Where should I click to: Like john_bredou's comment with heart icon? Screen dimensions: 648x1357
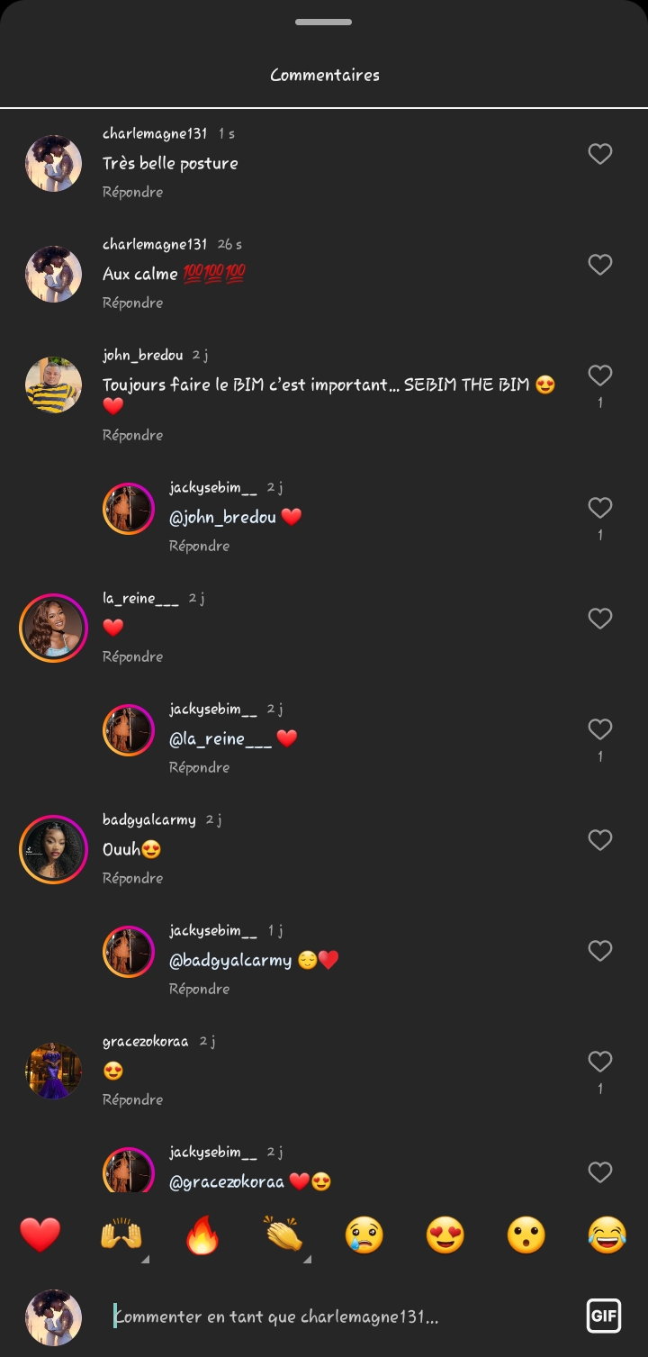[600, 375]
